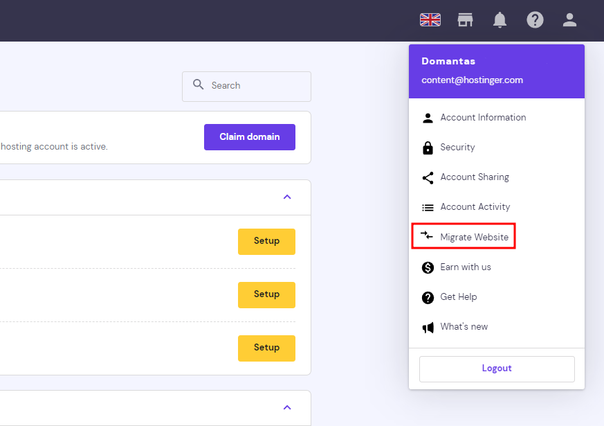Click the first Setup button
The image size is (604, 426).
click(x=266, y=241)
